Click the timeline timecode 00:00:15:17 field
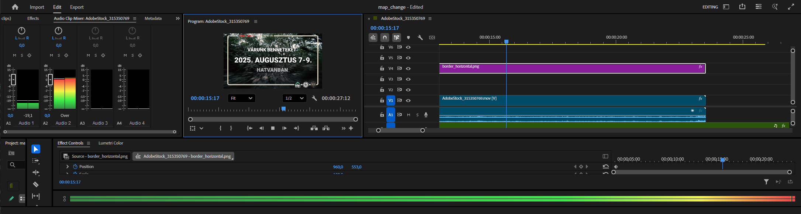 (384, 28)
